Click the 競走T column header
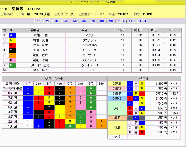This screenshot has width=186, height=147. (x=156, y=30)
